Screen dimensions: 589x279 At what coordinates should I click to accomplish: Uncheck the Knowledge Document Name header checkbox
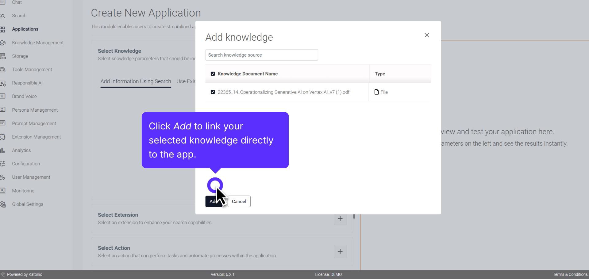click(x=213, y=74)
